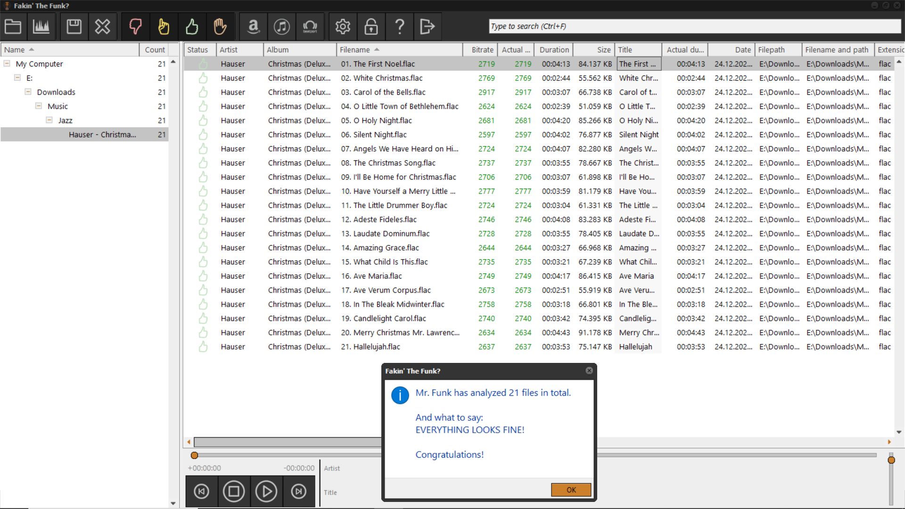Click the red thumbs-down filter icon
This screenshot has width=905, height=509.
(x=135, y=26)
